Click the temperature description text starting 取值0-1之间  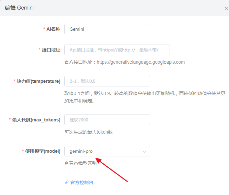click(145, 97)
